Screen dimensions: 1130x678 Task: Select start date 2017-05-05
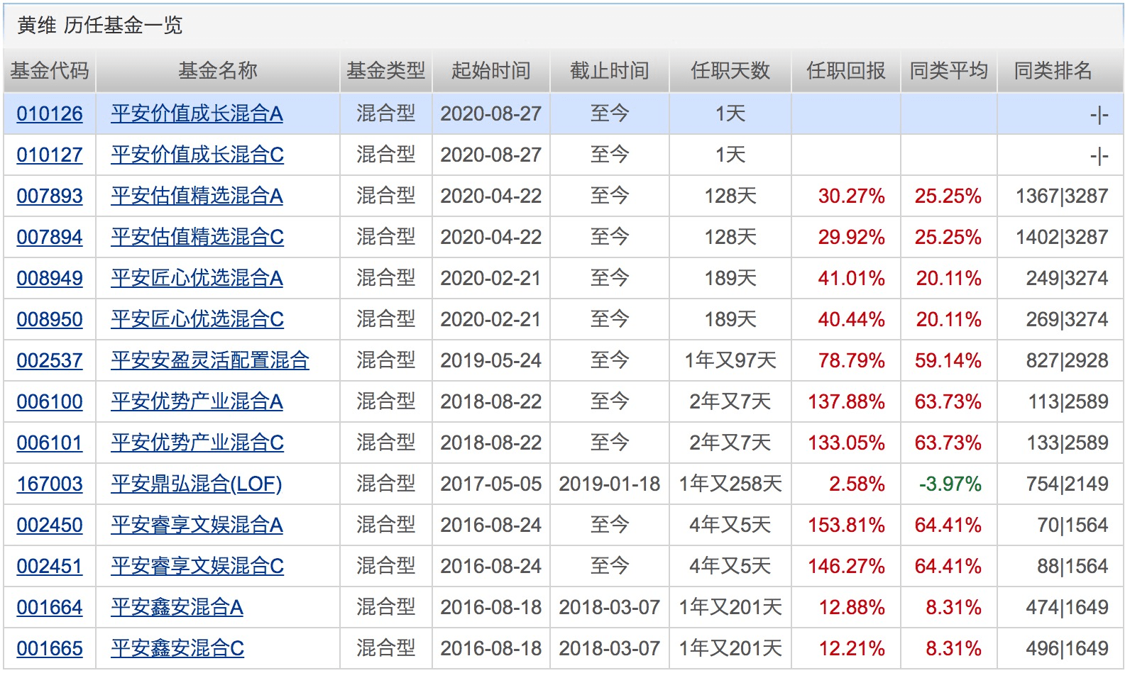[x=491, y=484]
